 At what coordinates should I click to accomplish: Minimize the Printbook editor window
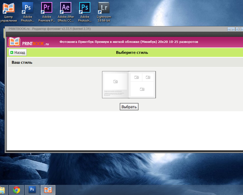point(232,29)
